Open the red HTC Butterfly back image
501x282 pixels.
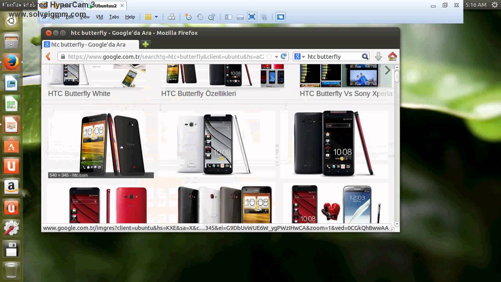click(101, 204)
